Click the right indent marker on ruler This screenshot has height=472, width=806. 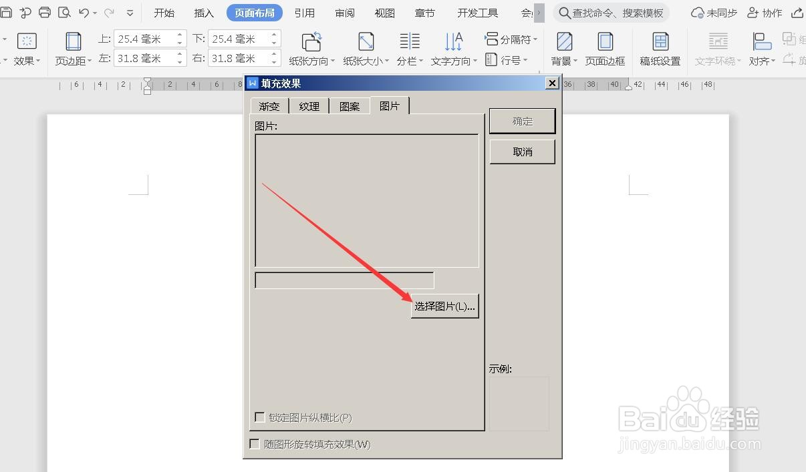629,87
